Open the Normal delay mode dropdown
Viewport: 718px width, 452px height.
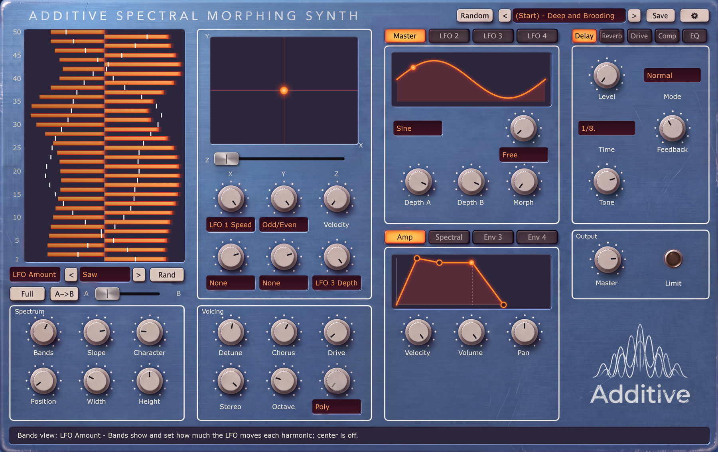[672, 75]
